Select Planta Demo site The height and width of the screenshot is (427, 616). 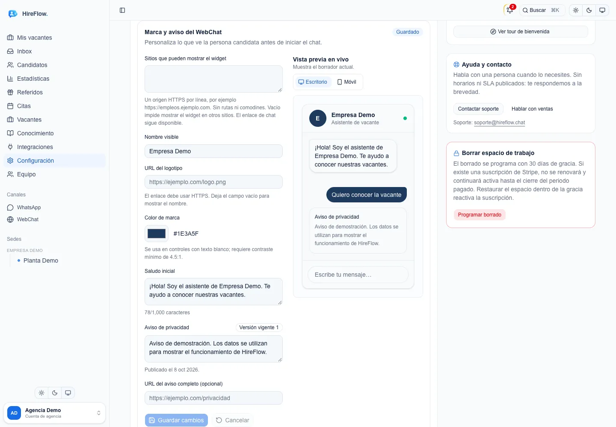click(41, 260)
